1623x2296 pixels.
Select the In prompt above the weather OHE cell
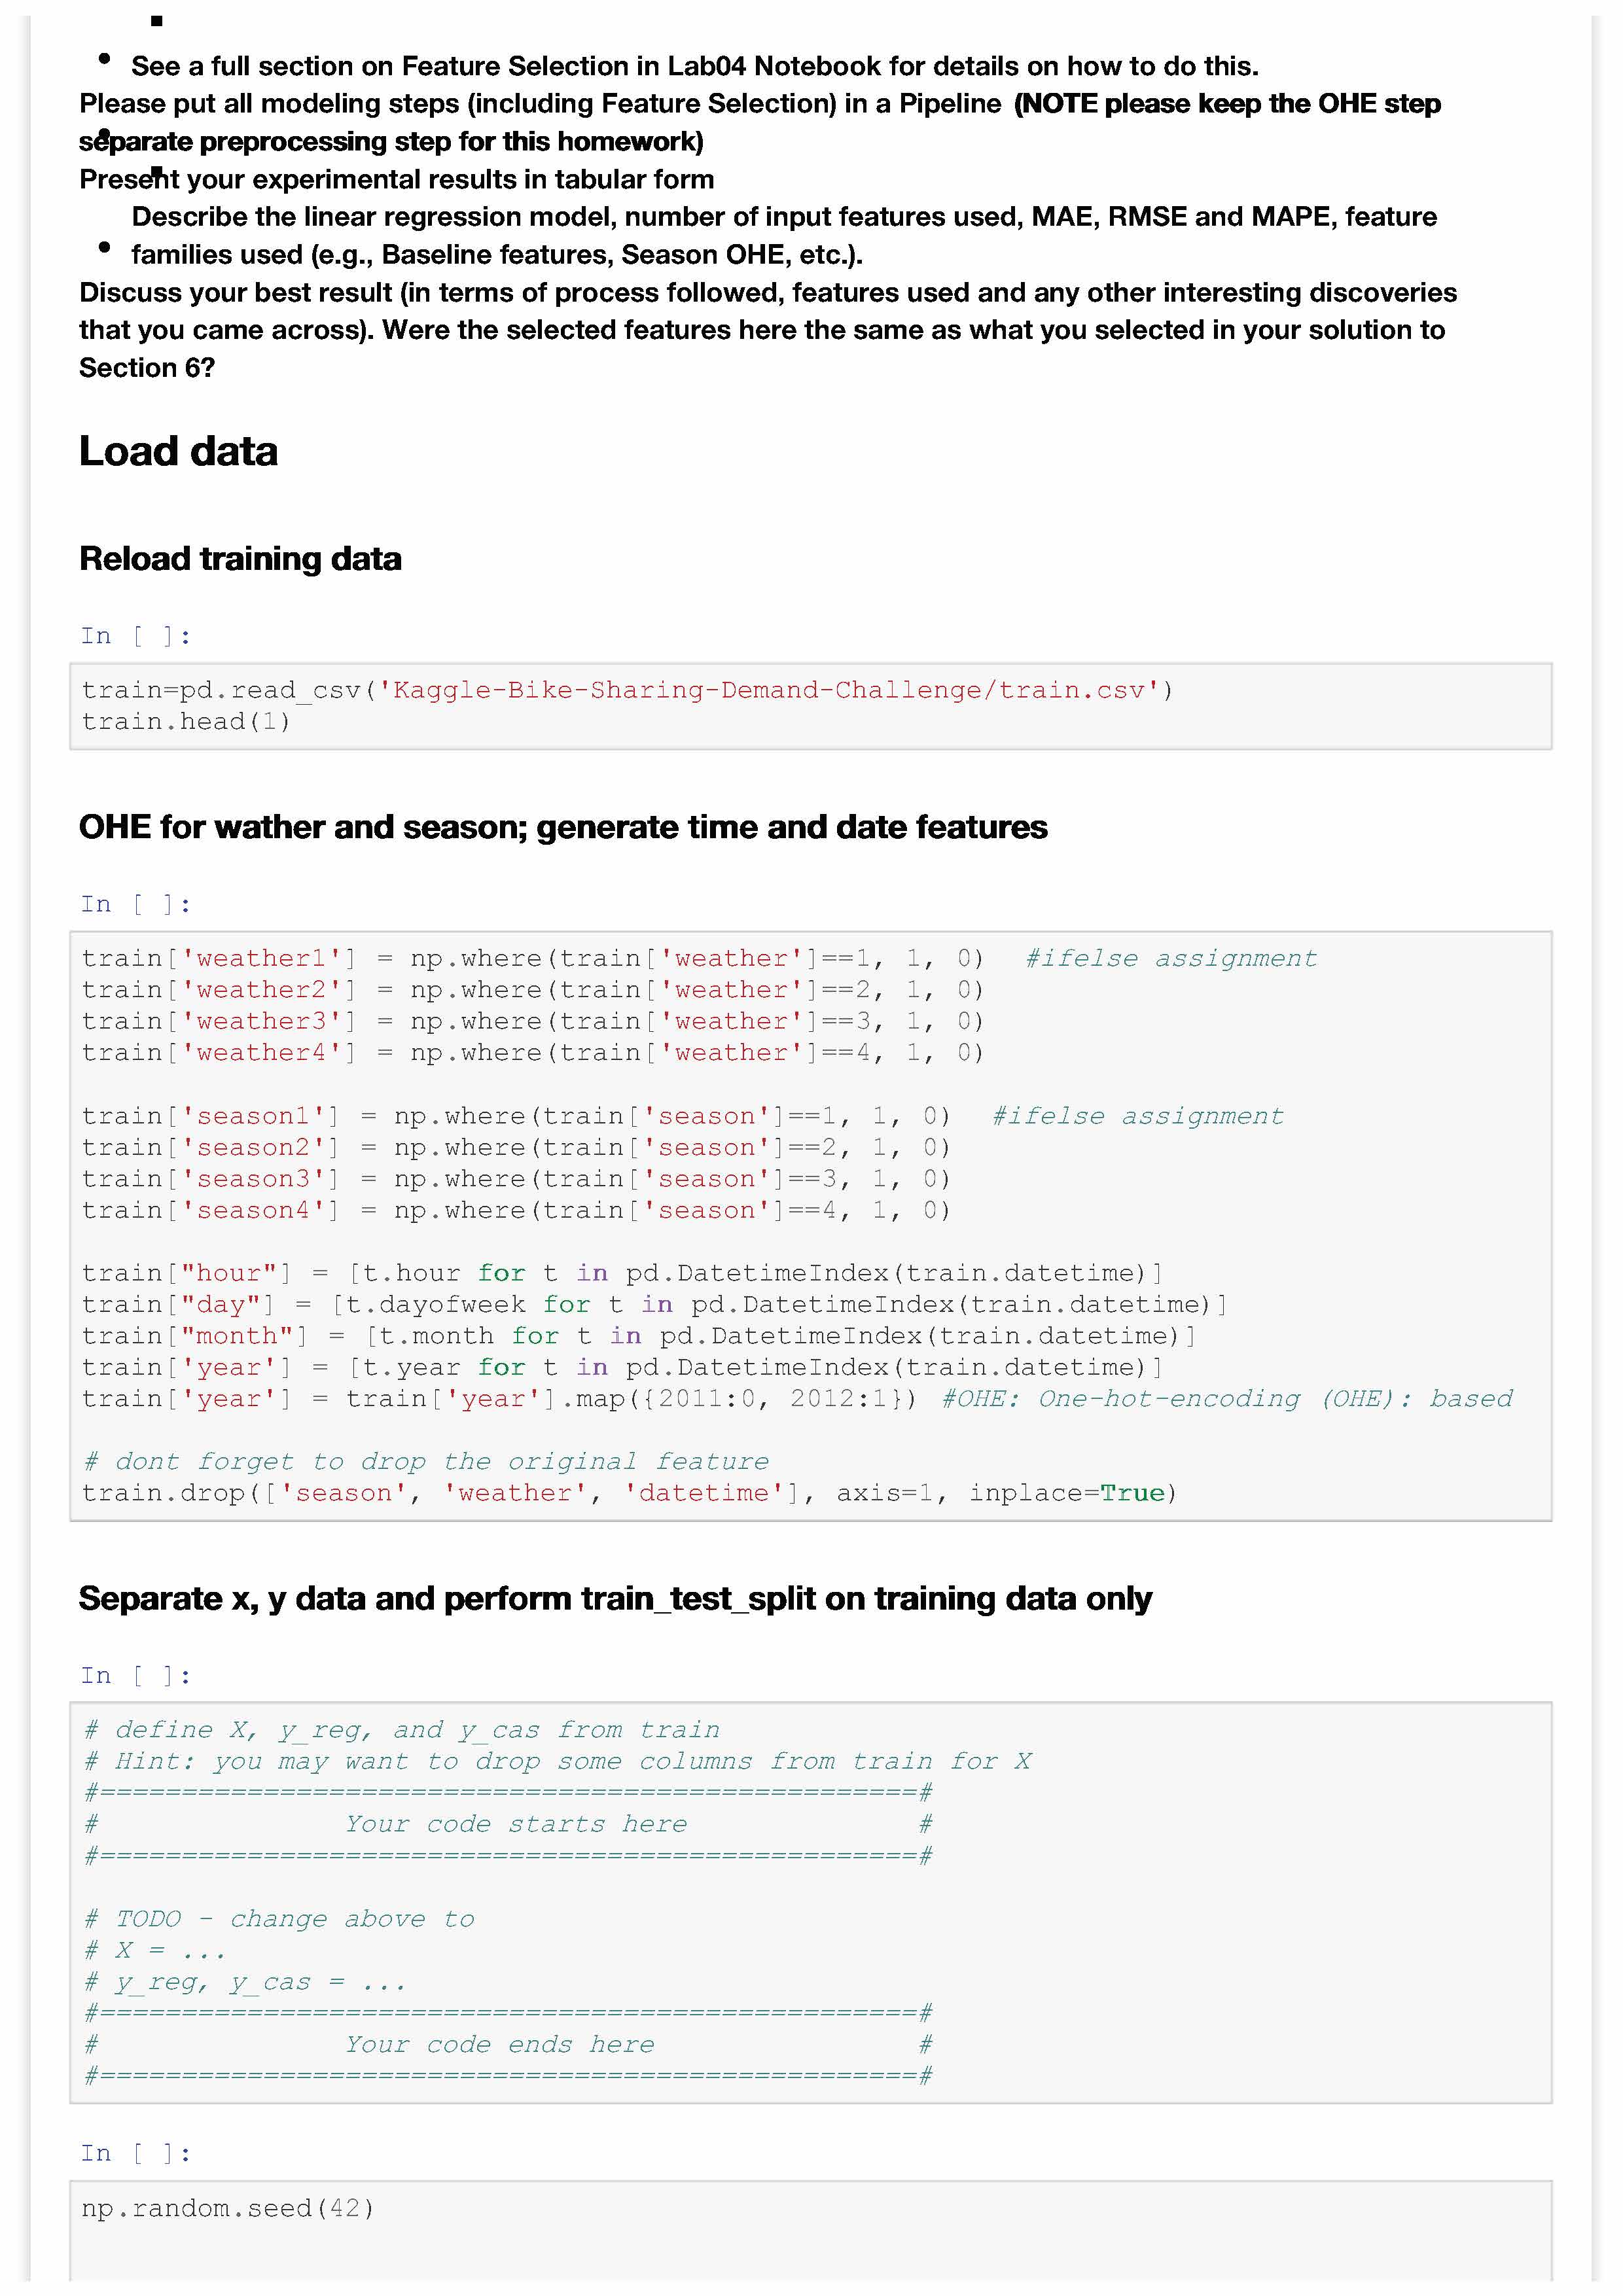(135, 904)
